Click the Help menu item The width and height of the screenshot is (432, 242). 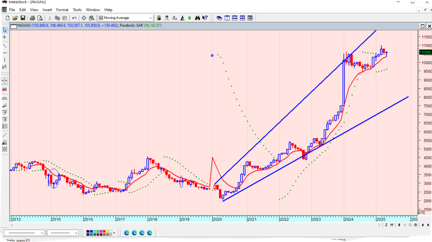[108, 10]
